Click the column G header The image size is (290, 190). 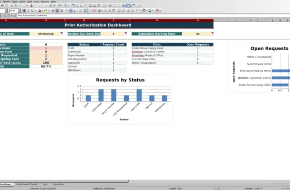[157, 20]
